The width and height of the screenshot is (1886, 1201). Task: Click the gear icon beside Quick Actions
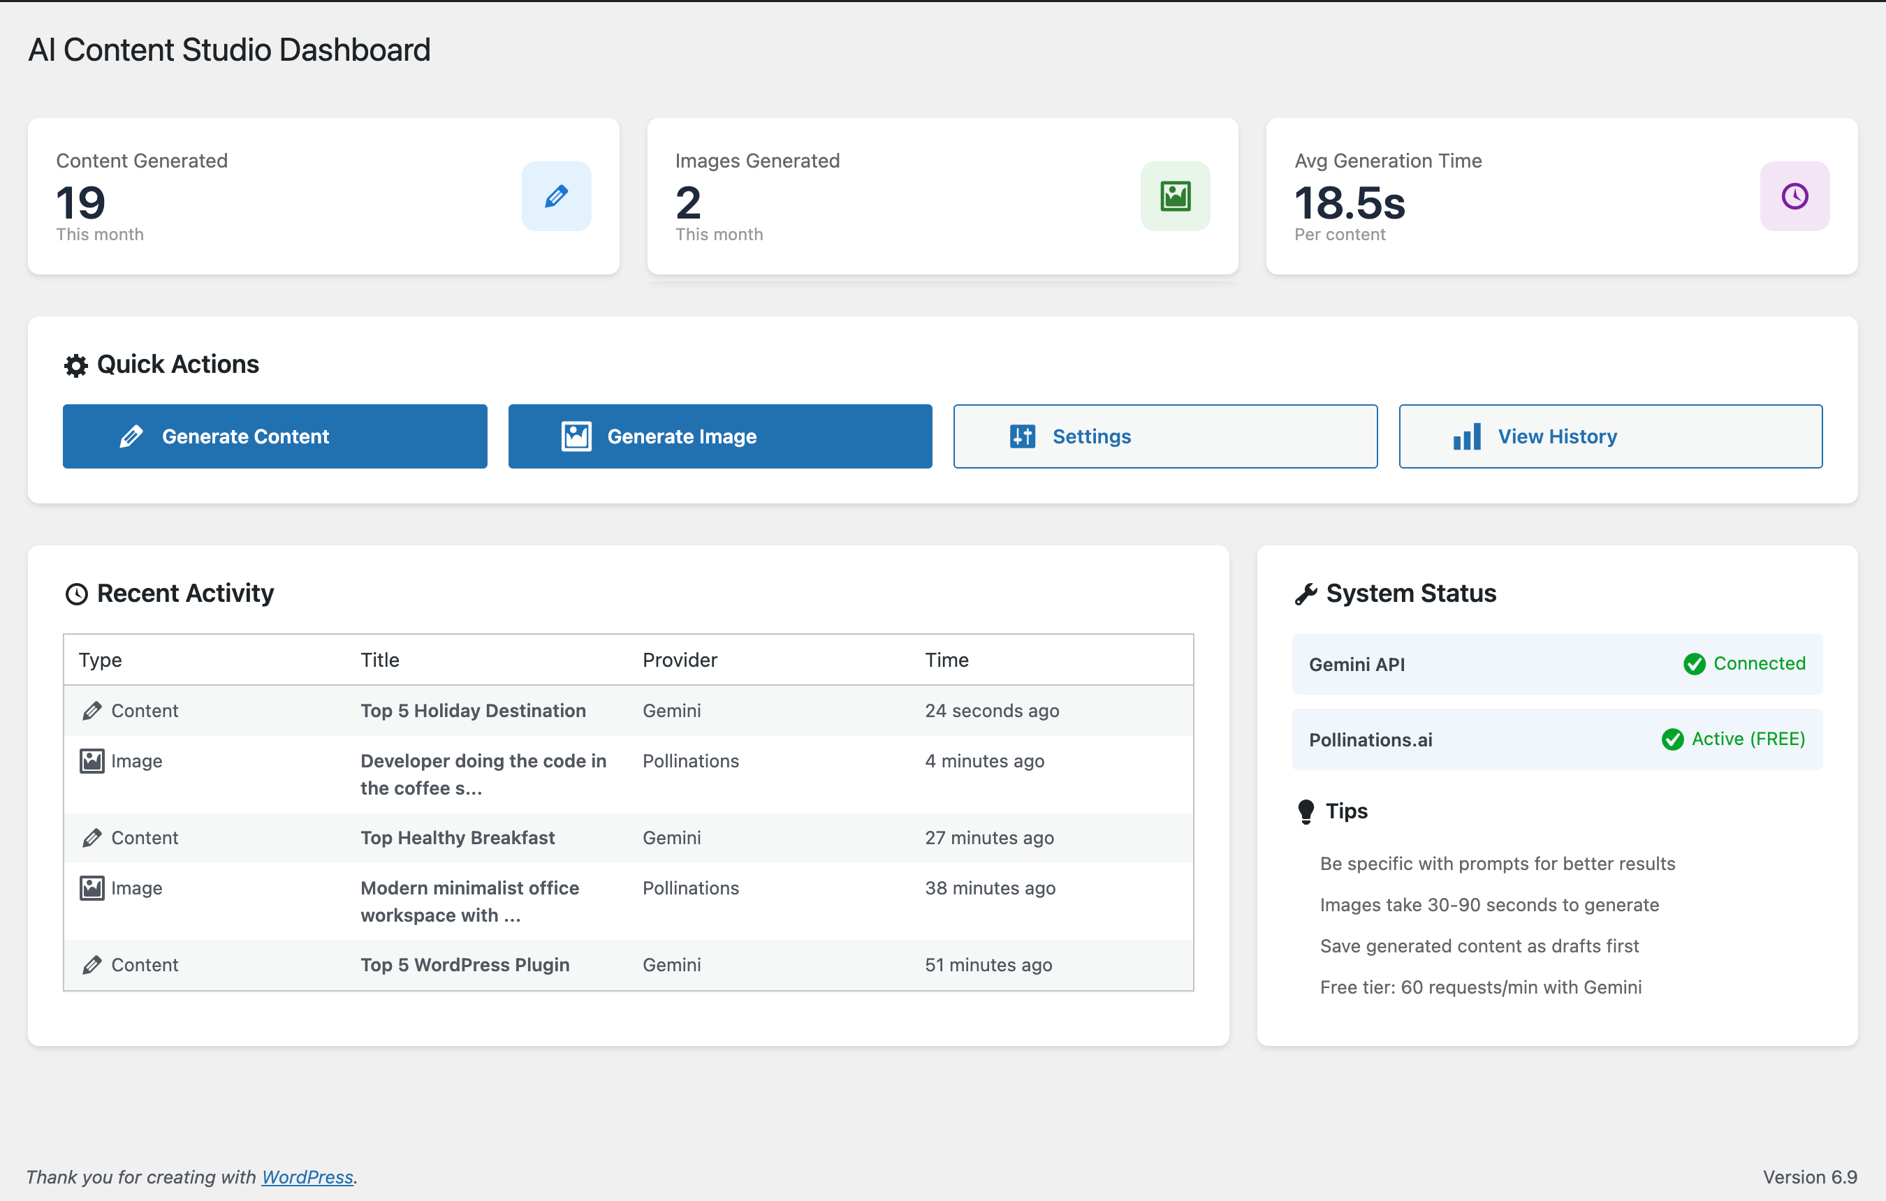click(76, 366)
